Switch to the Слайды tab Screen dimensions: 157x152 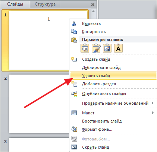click(15, 4)
